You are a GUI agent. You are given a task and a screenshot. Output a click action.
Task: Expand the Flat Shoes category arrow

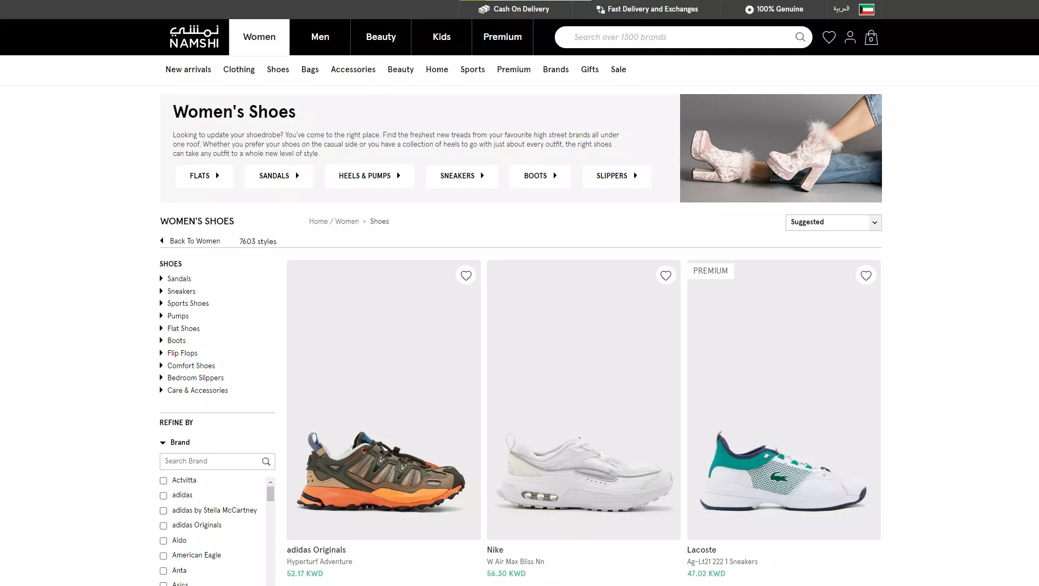point(161,328)
